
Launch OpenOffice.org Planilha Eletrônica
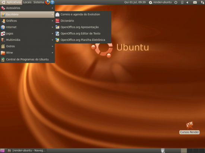pyautogui.click(x=83, y=40)
